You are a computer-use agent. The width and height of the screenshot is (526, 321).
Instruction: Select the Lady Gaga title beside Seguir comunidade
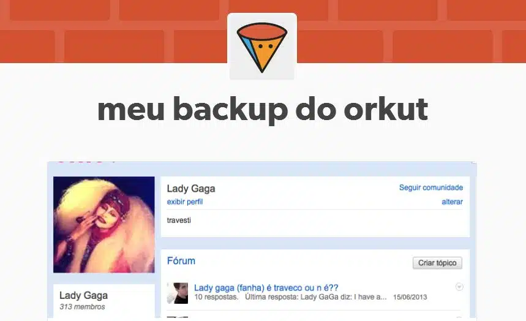[x=191, y=189]
